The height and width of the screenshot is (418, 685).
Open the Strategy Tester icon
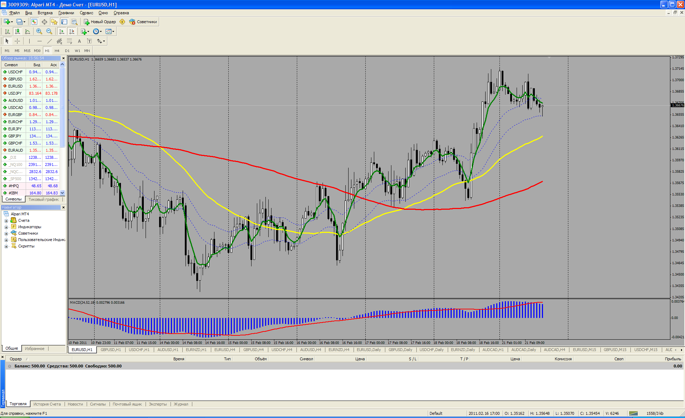(x=74, y=22)
